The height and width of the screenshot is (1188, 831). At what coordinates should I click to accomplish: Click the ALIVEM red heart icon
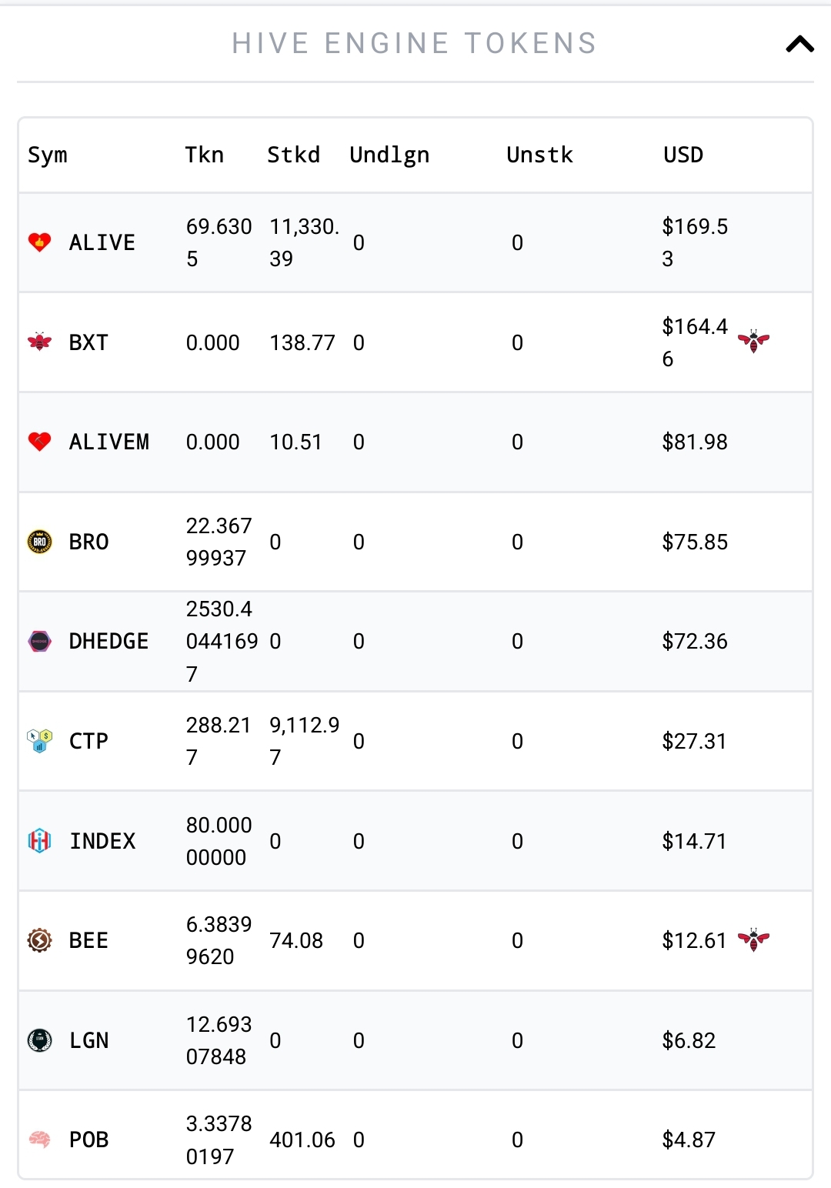click(39, 442)
